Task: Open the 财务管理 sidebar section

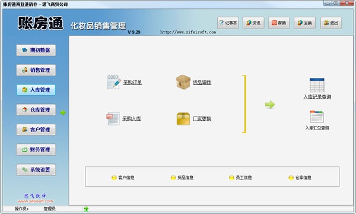Action: (36, 149)
